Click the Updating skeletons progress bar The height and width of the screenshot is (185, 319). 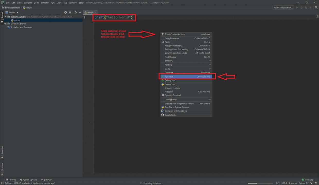[x=260, y=183]
